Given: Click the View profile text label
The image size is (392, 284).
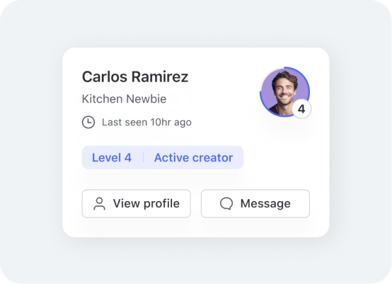Looking at the screenshot, I should (x=146, y=203).
